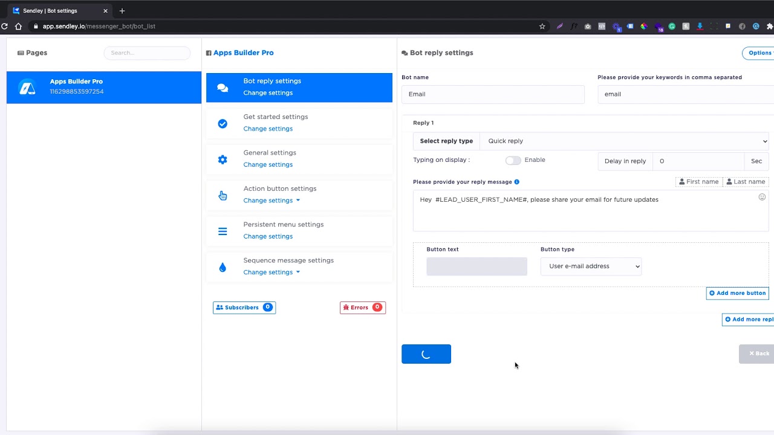Go to the browser home page
This screenshot has height=435, width=774.
18,26
